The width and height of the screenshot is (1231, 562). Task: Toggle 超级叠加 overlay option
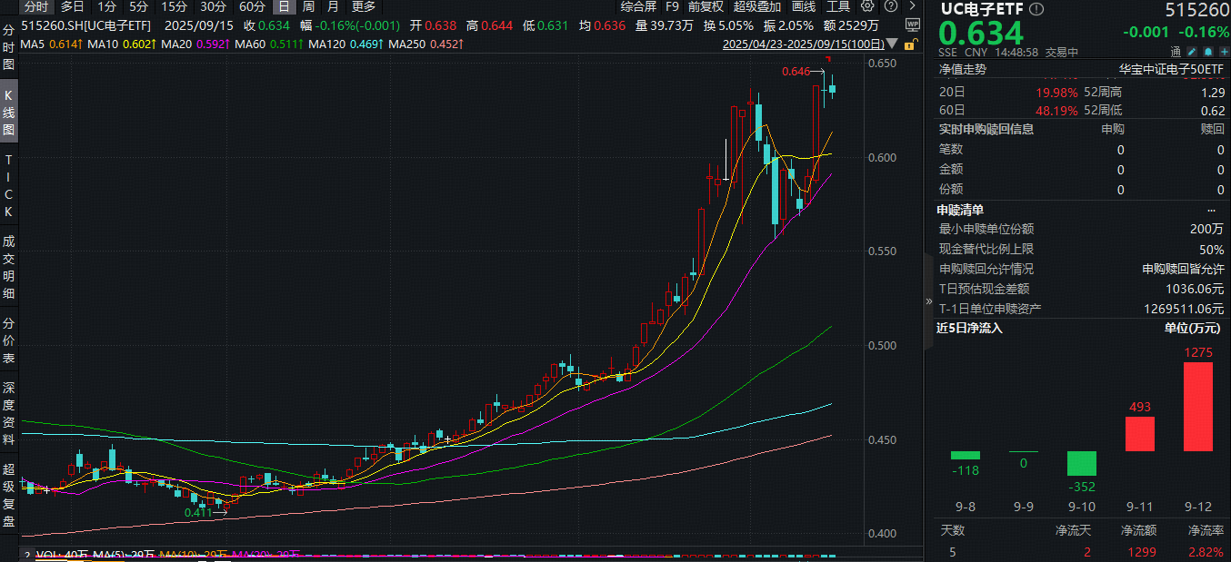pyautogui.click(x=756, y=6)
